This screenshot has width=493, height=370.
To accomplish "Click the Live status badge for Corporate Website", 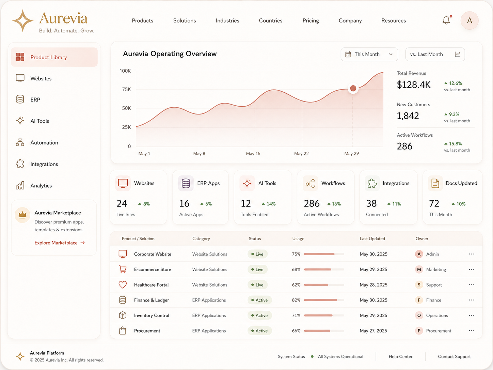I will pos(257,254).
